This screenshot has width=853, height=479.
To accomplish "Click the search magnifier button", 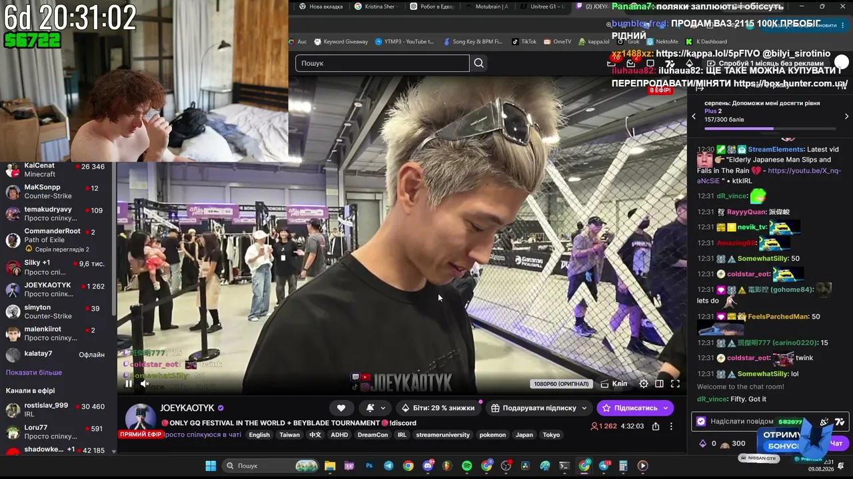I will [478, 63].
